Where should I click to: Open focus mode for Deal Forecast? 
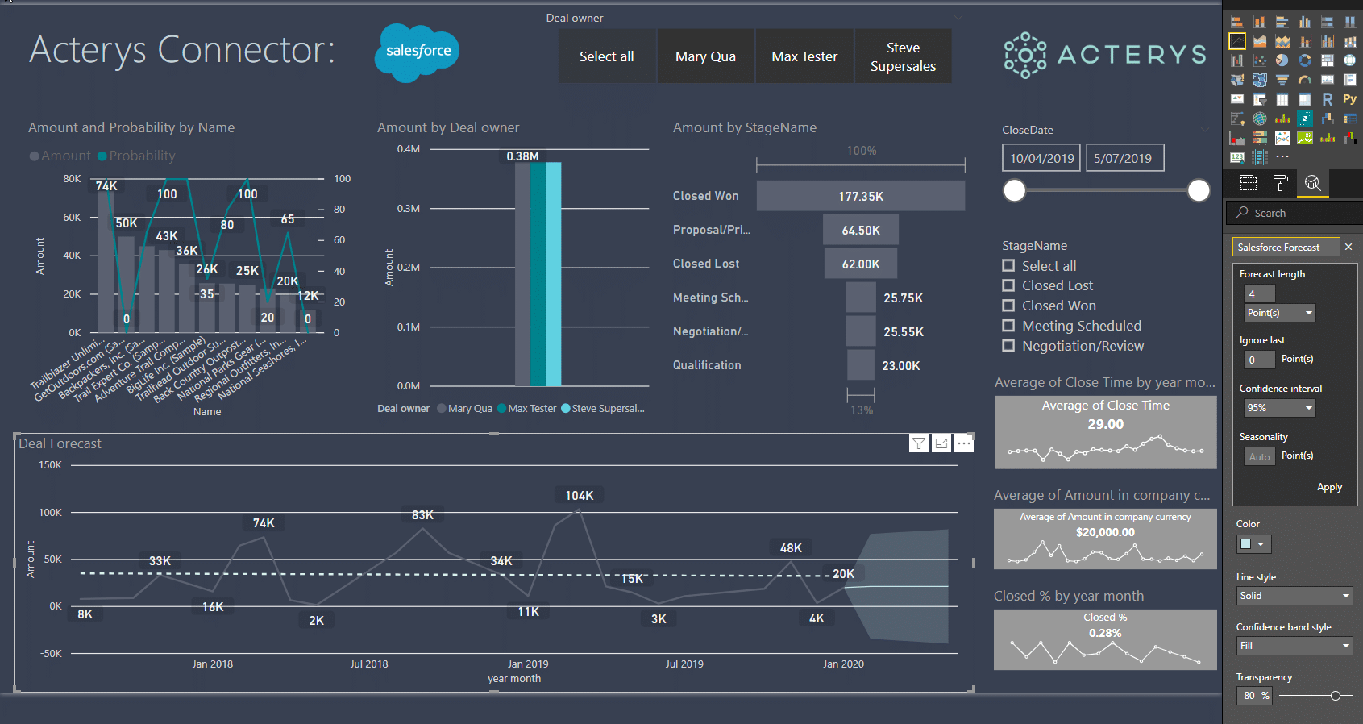941,443
